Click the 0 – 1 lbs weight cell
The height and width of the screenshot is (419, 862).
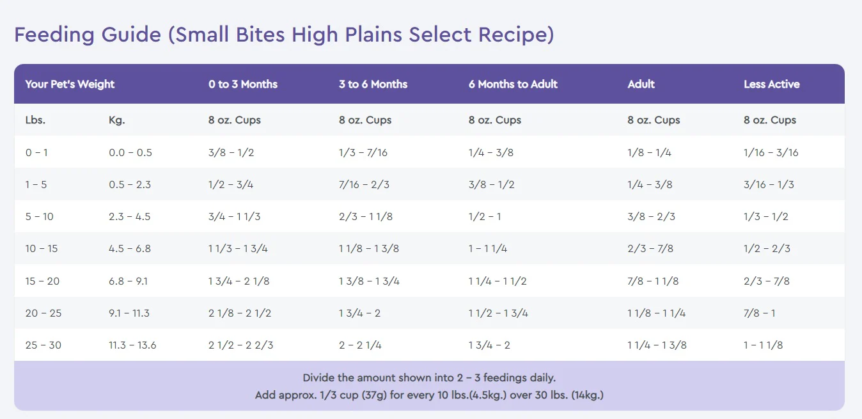point(36,153)
